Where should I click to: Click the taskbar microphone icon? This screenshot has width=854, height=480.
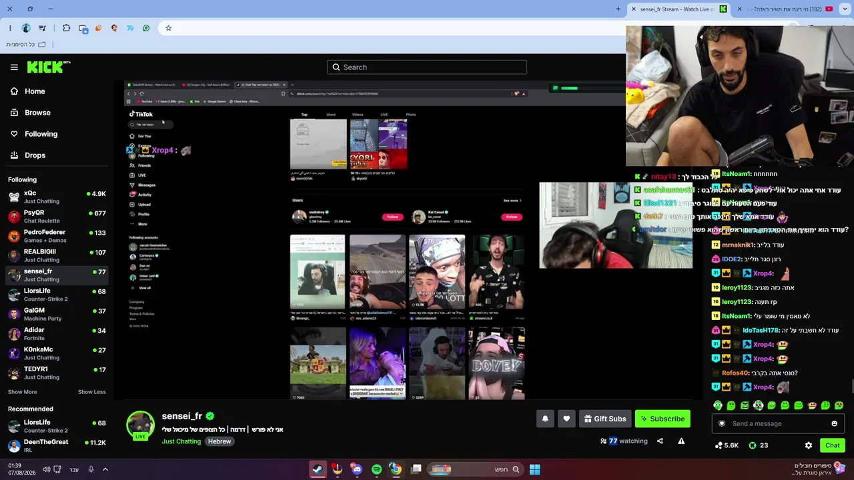point(91,469)
